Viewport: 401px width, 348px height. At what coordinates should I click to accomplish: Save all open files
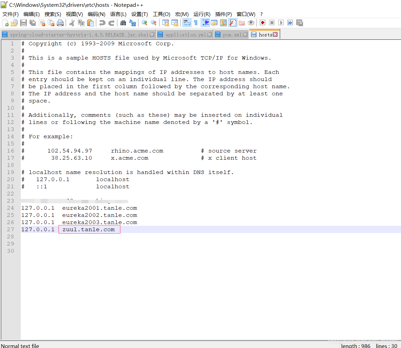(x=32, y=23)
